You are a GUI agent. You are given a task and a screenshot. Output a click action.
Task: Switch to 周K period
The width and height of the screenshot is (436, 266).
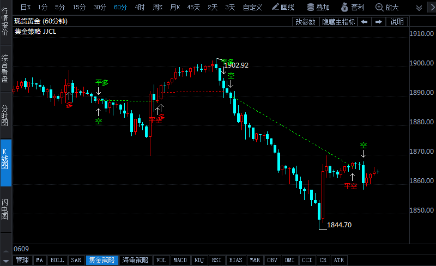[158, 7]
